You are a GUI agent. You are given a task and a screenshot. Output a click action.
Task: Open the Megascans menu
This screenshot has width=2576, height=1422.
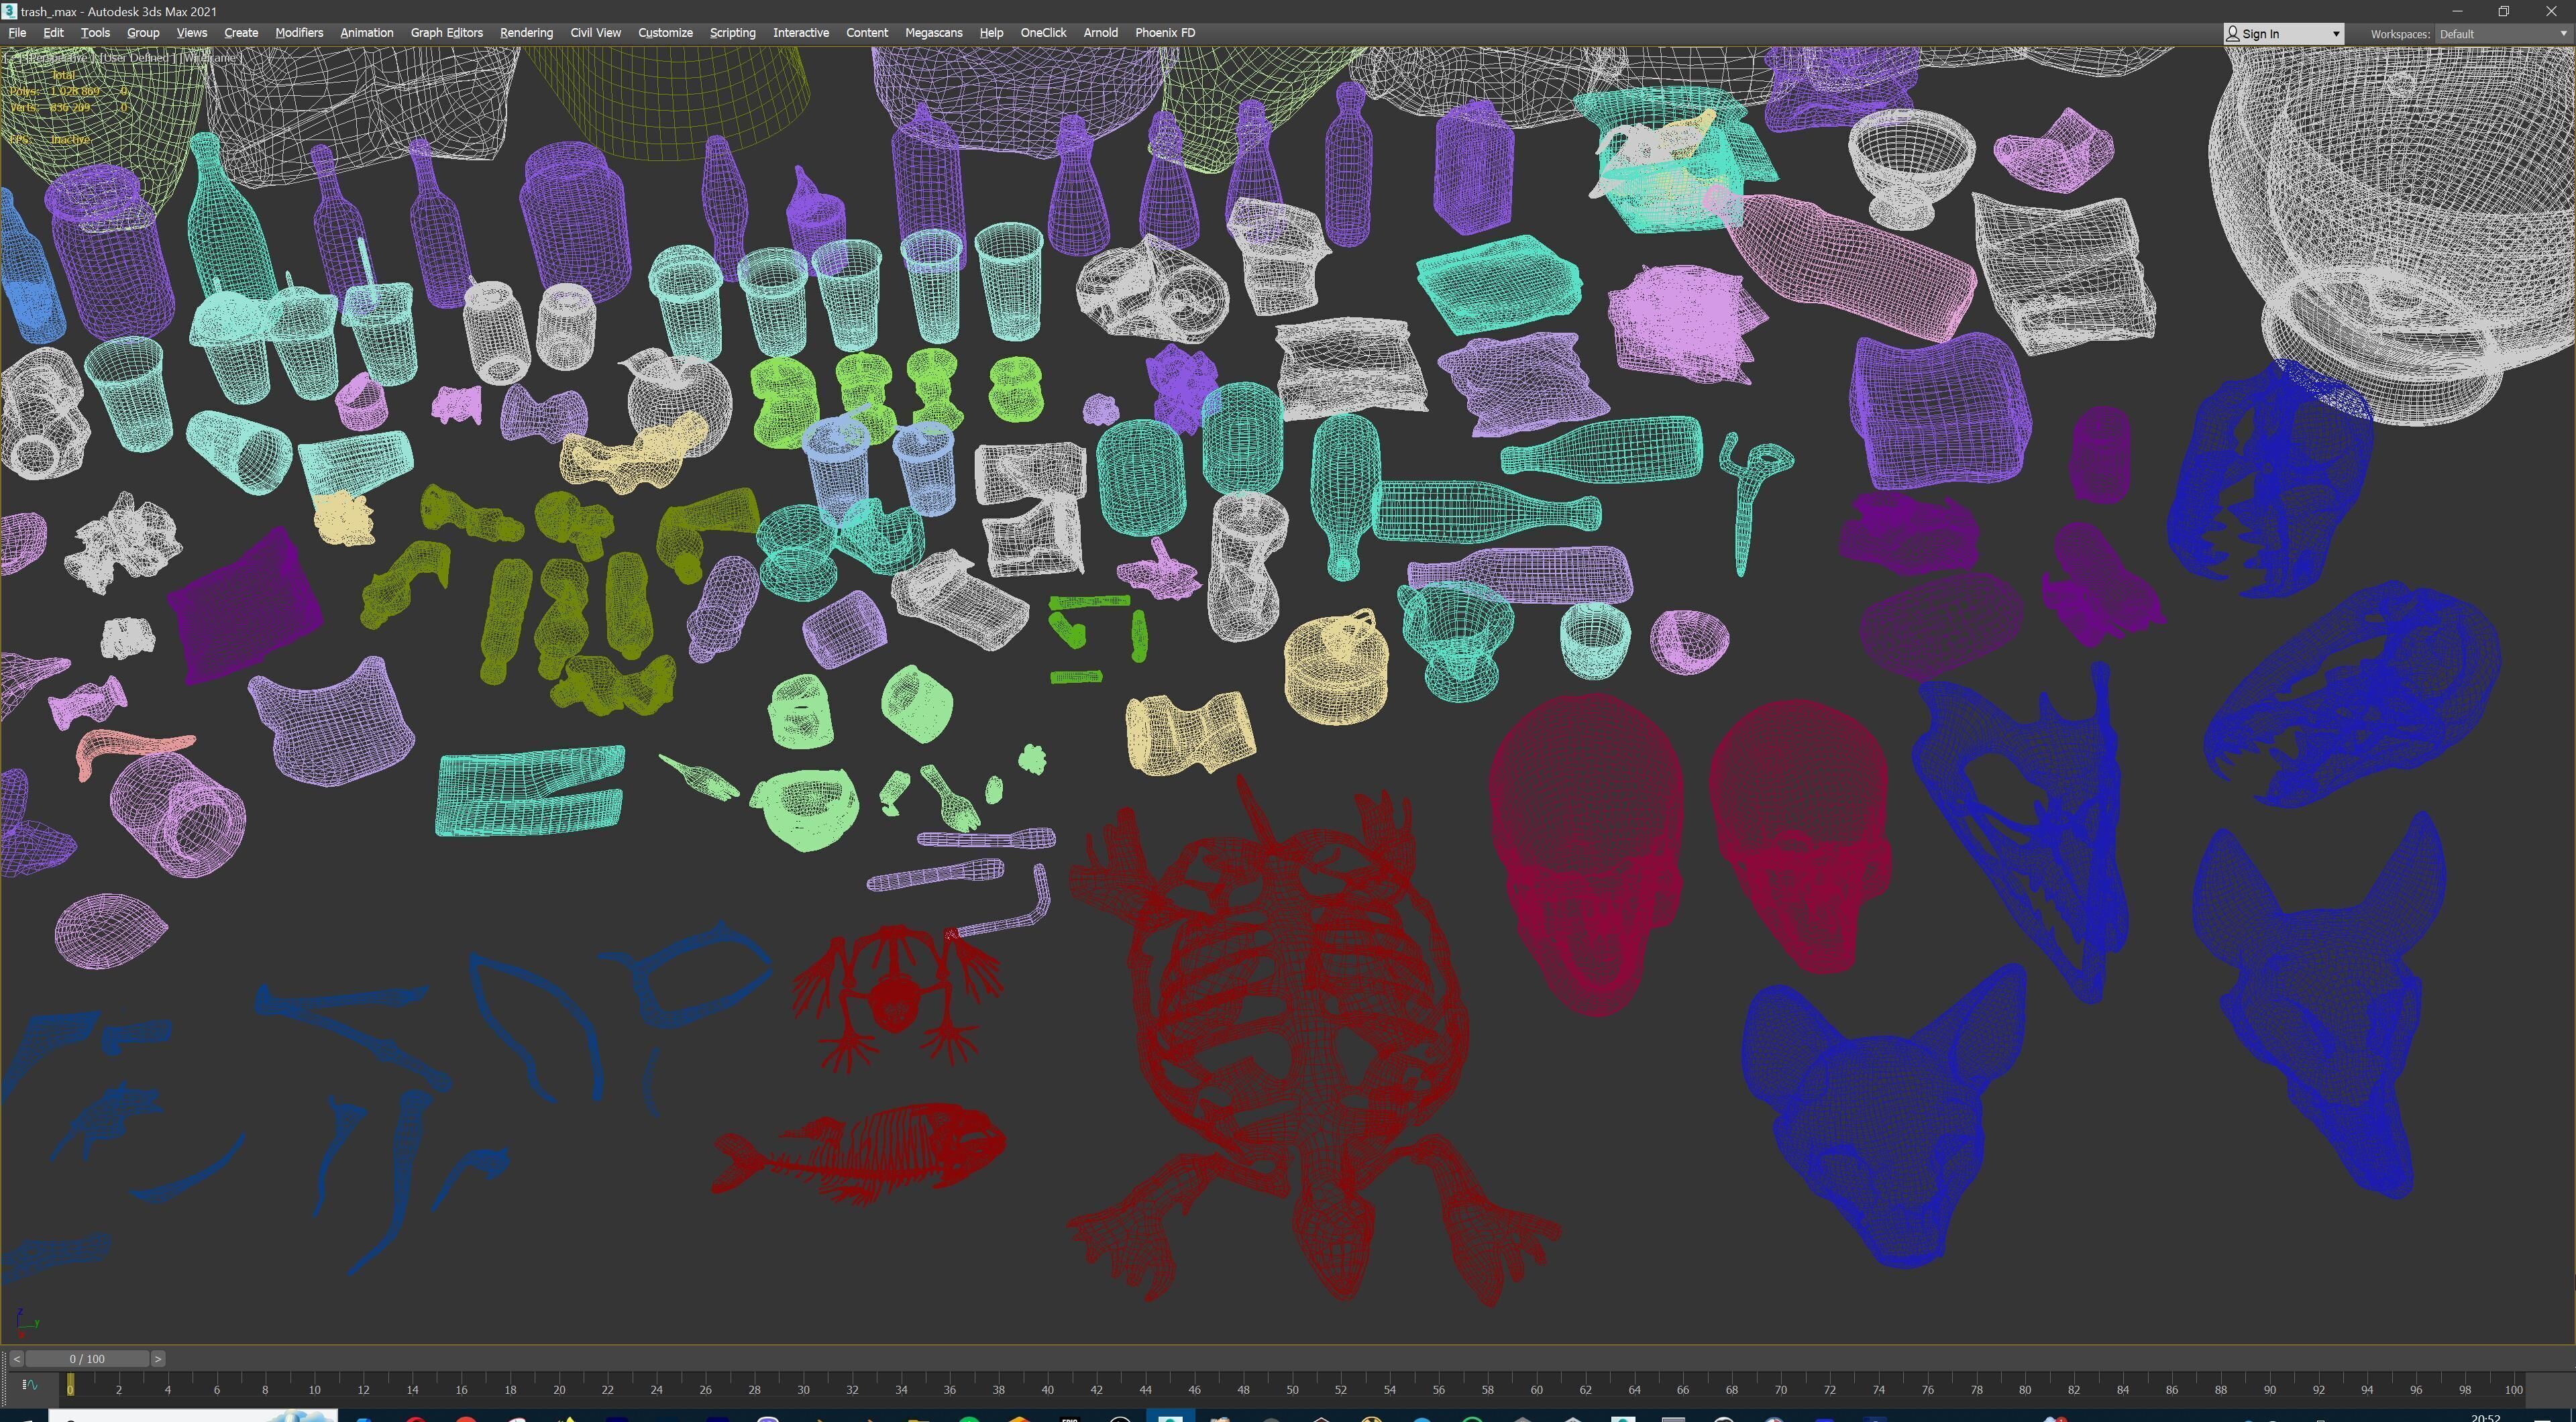pyautogui.click(x=933, y=33)
